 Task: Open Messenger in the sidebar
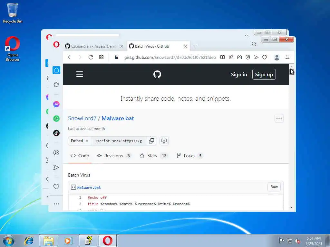click(x=56, y=104)
